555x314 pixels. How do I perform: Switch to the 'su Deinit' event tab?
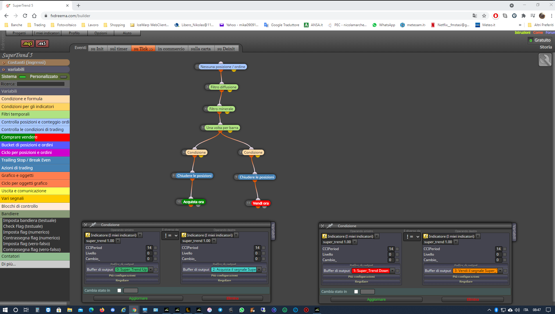226,49
